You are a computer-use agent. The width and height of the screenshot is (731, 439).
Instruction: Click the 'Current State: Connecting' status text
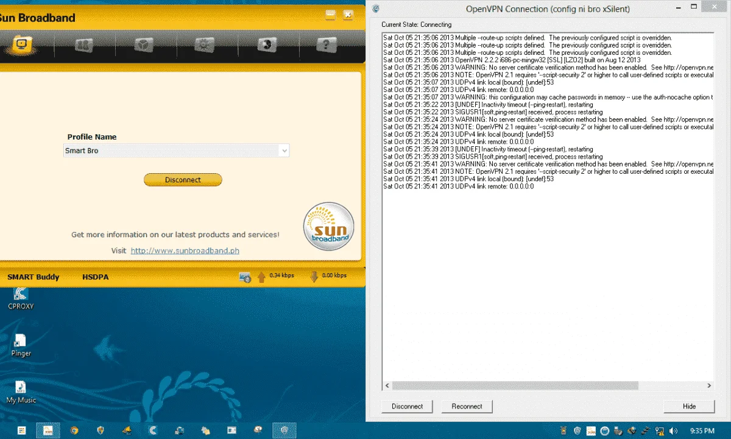[417, 24]
